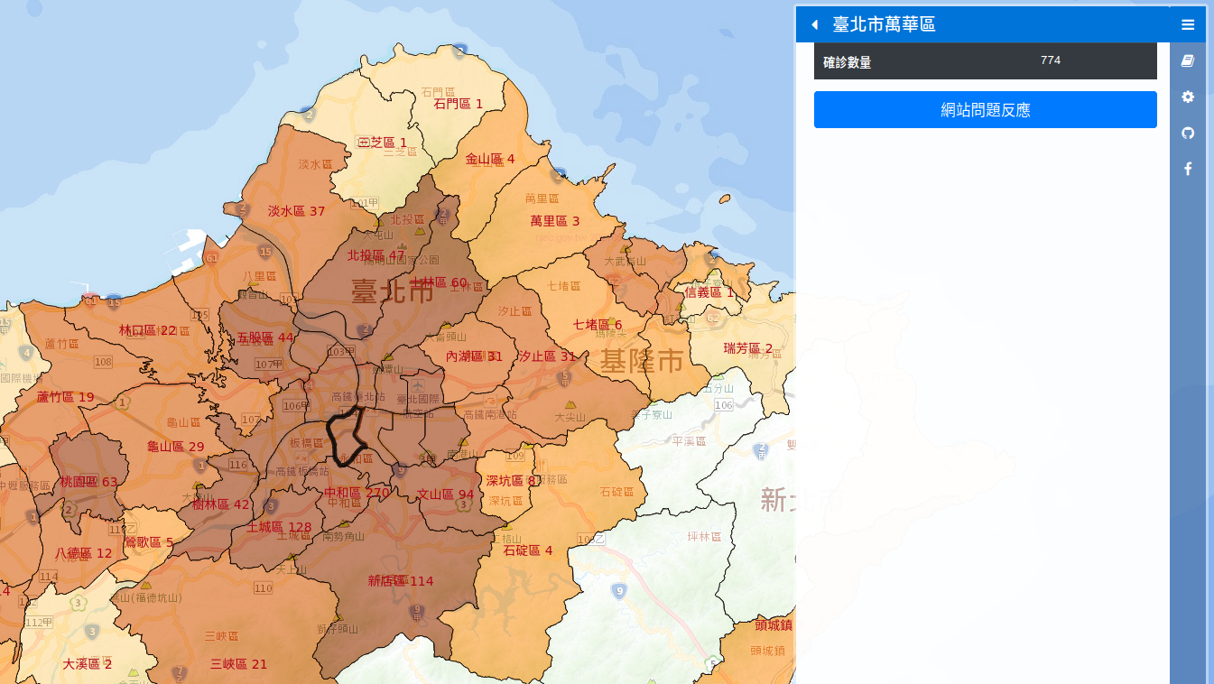Screen dimensions: 1214x684
Task: Choose the 大溪區 2 district label
Action: [x=88, y=664]
